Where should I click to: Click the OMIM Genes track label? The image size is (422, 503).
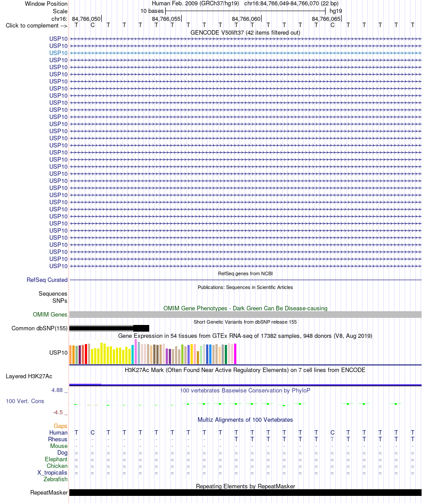[50, 314]
